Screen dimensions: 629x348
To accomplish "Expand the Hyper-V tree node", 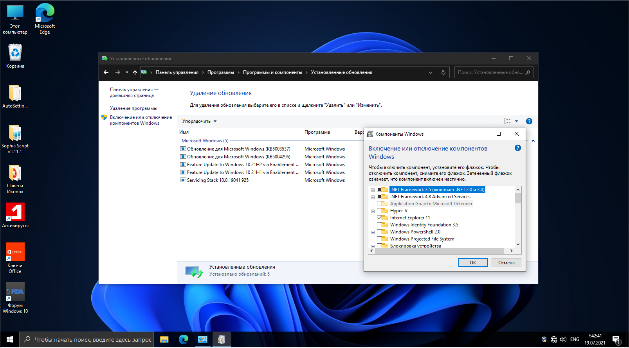I will (x=373, y=211).
